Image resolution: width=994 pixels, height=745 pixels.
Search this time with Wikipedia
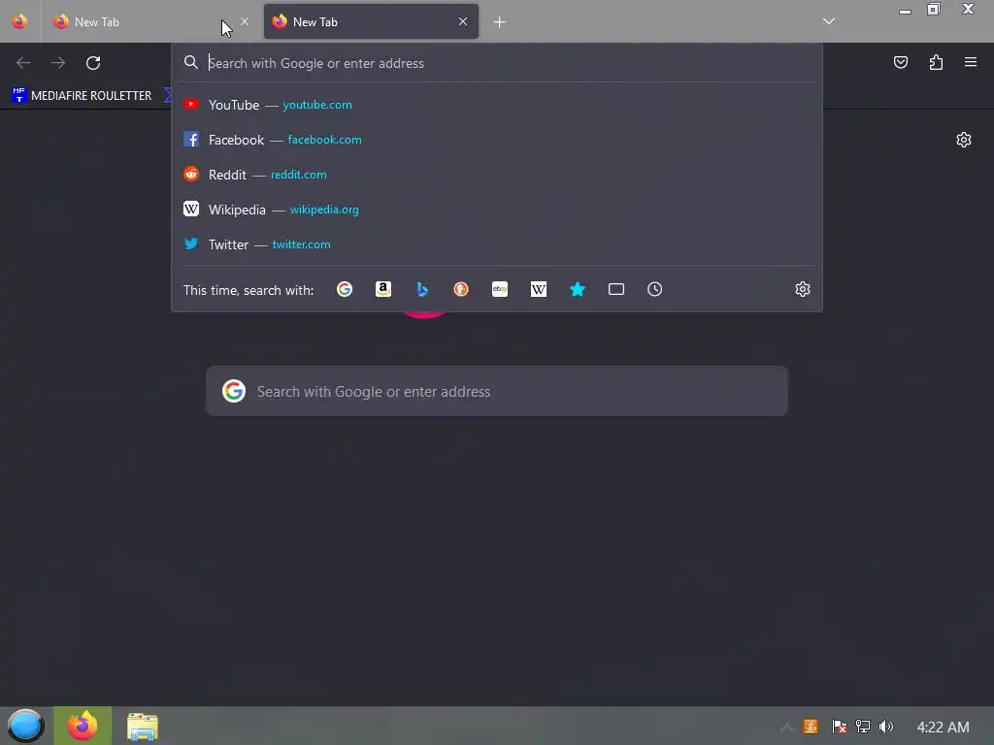coord(538,289)
